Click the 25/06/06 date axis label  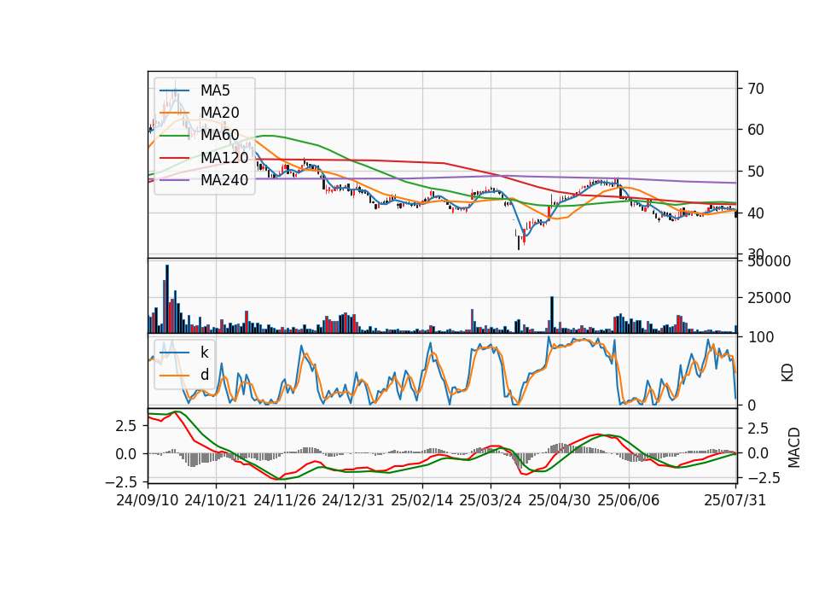tap(629, 501)
